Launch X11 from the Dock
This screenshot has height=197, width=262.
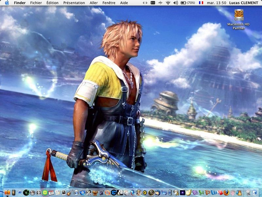[151, 193]
